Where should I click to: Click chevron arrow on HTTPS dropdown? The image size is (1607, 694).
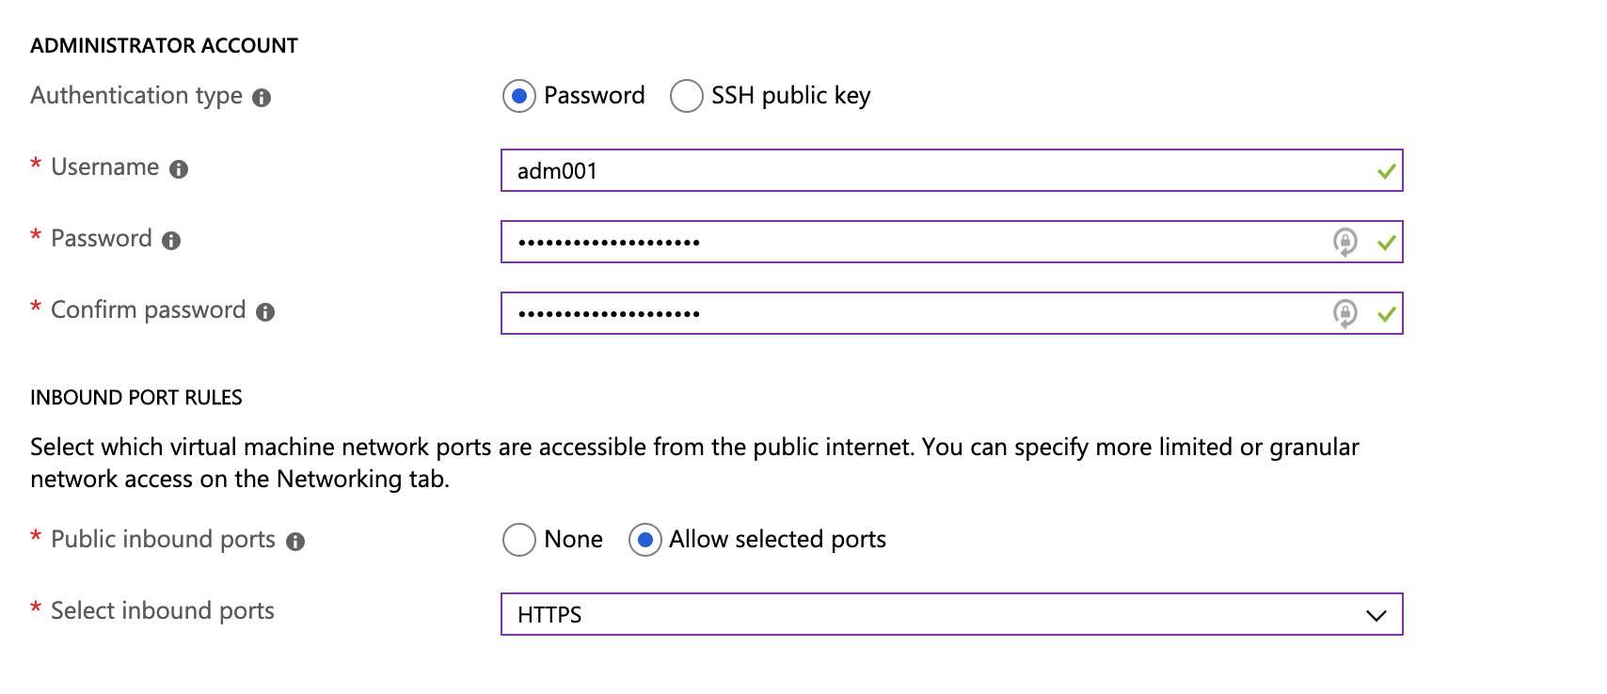pyautogui.click(x=1376, y=615)
